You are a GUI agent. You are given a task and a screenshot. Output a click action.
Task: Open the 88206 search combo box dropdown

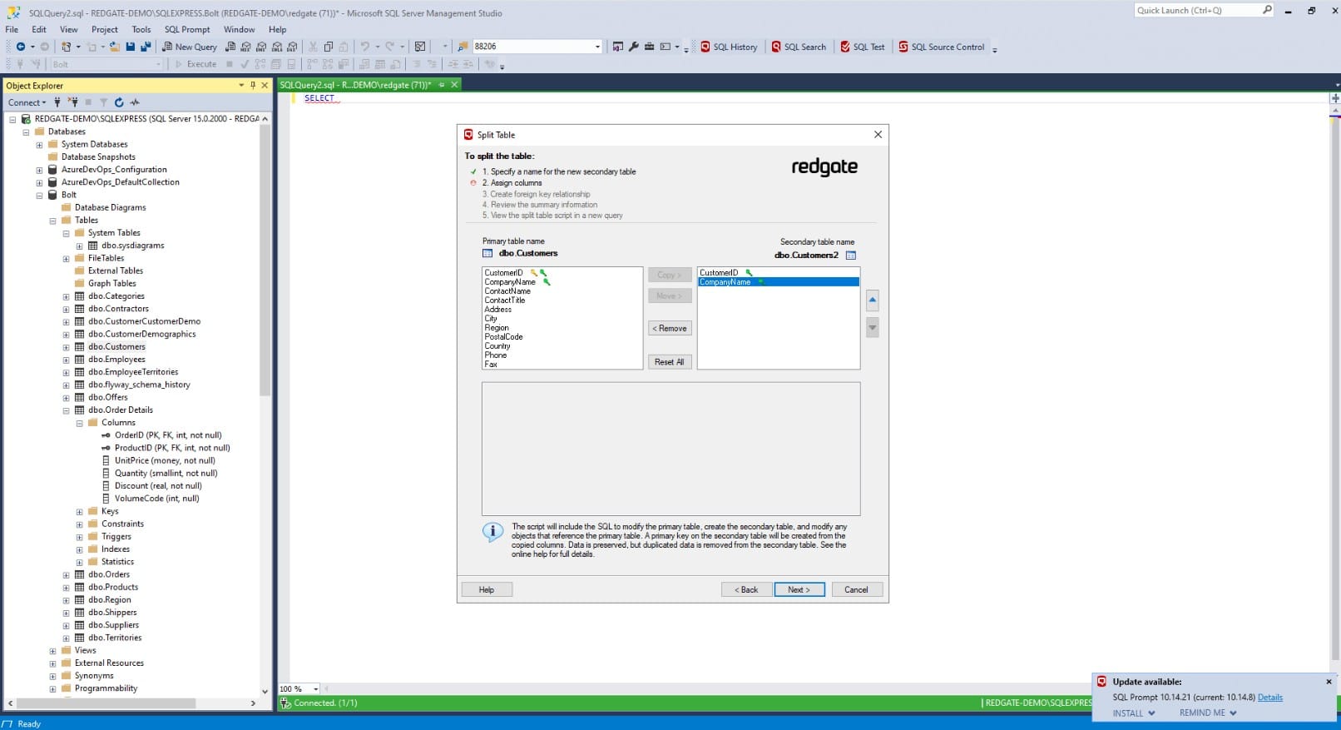pos(597,47)
